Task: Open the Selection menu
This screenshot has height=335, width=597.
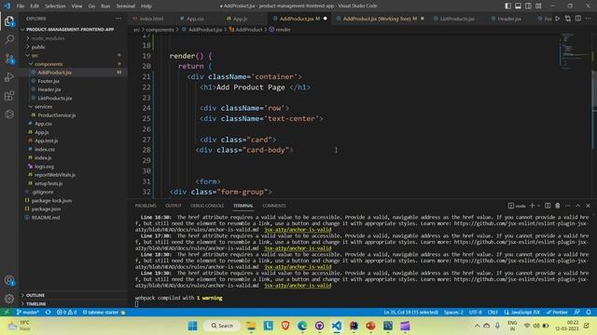Action: tap(55, 6)
